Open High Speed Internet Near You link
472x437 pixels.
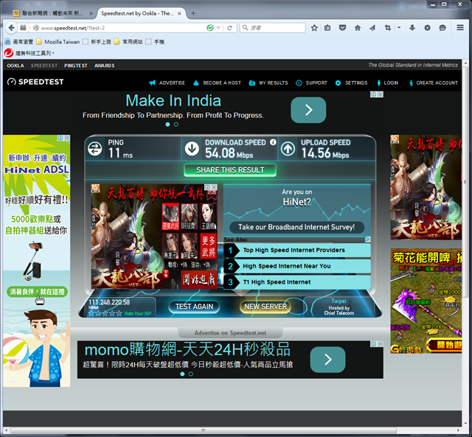point(296,266)
